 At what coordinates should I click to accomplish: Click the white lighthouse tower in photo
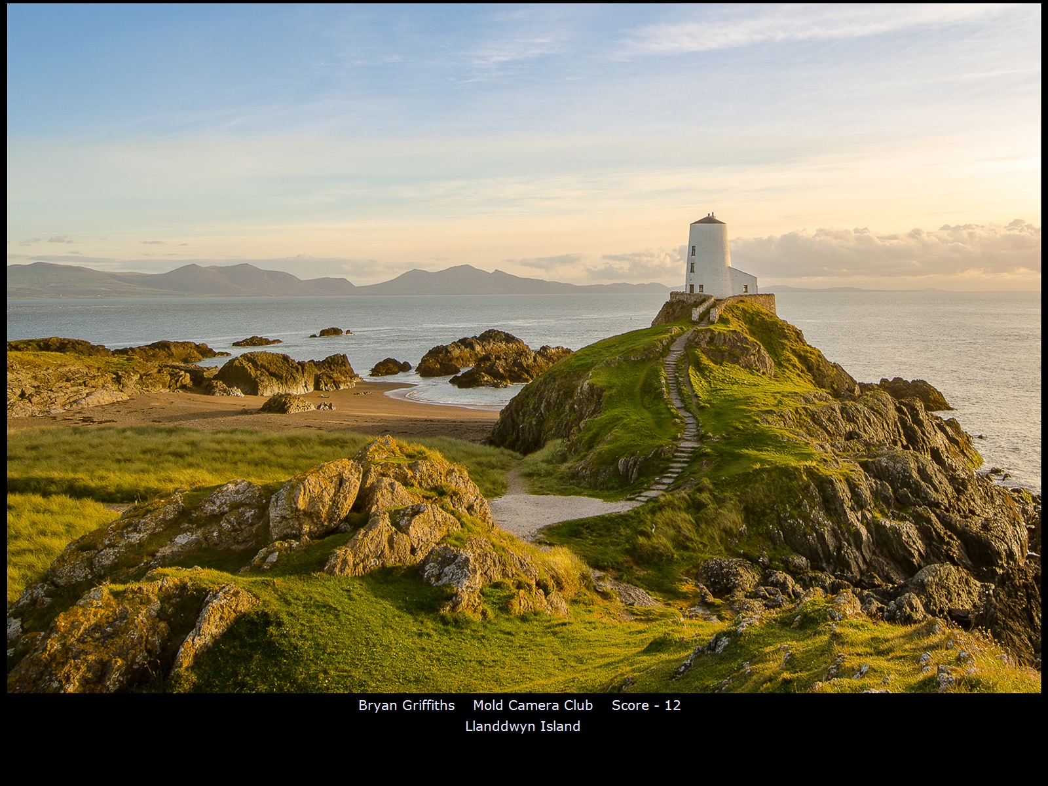pyautogui.click(x=707, y=259)
